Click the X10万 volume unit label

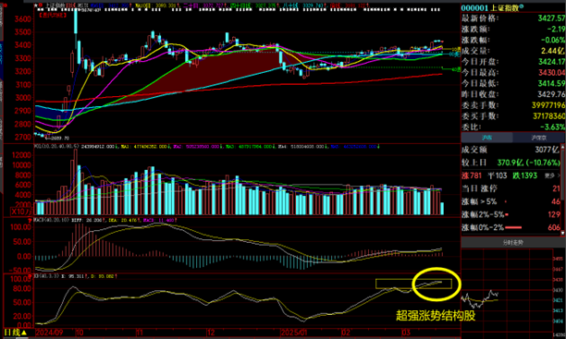(20, 212)
